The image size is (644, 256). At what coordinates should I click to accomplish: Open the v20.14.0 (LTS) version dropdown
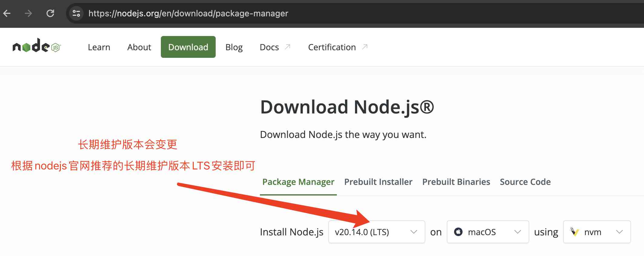(x=377, y=232)
